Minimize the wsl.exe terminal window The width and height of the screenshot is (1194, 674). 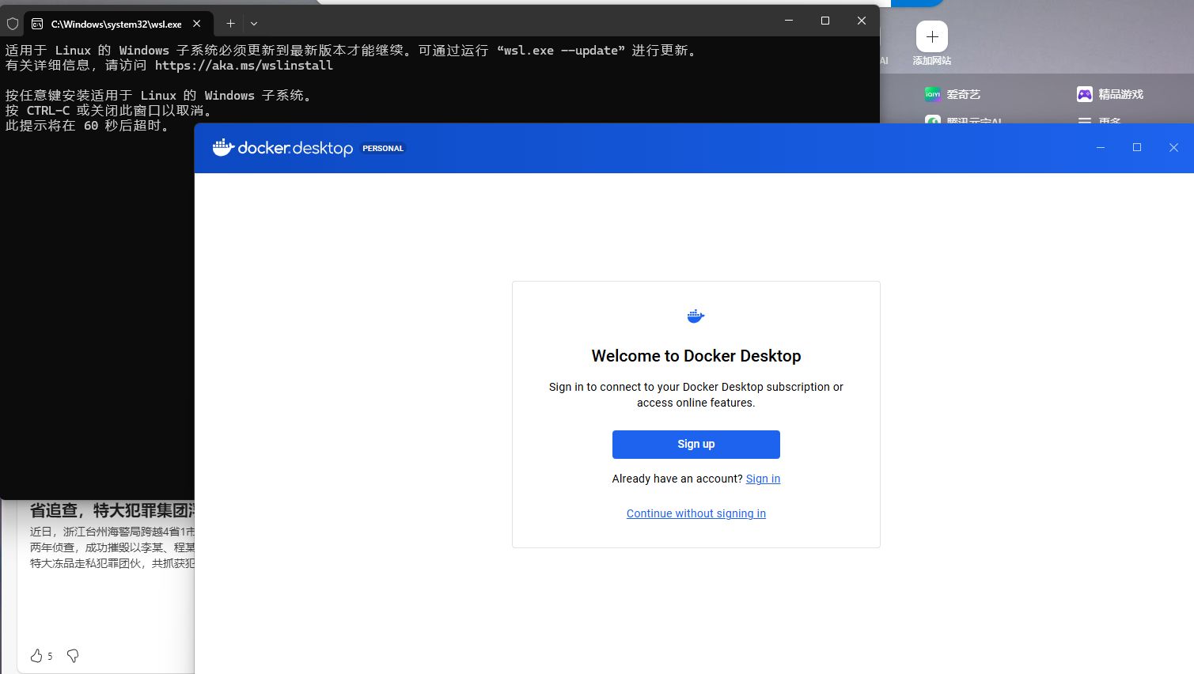pos(789,21)
